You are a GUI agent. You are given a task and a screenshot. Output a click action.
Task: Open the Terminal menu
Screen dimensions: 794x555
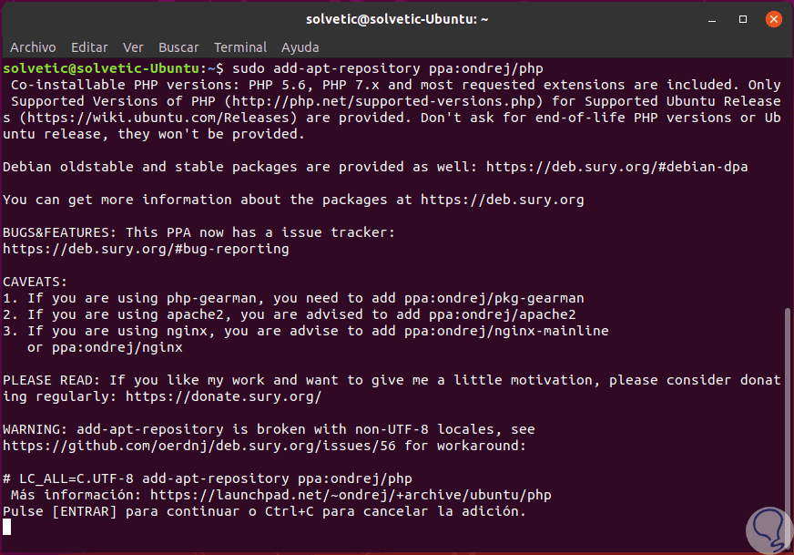(x=240, y=47)
